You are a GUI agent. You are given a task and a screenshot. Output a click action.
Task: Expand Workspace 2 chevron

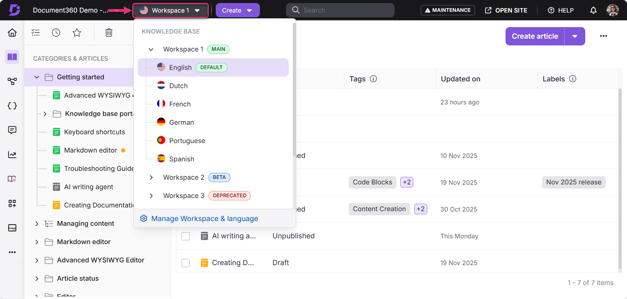point(151,177)
